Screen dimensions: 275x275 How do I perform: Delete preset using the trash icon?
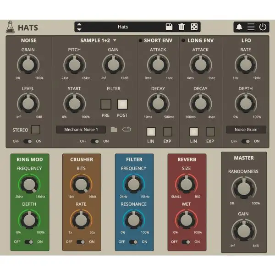coord(181,27)
